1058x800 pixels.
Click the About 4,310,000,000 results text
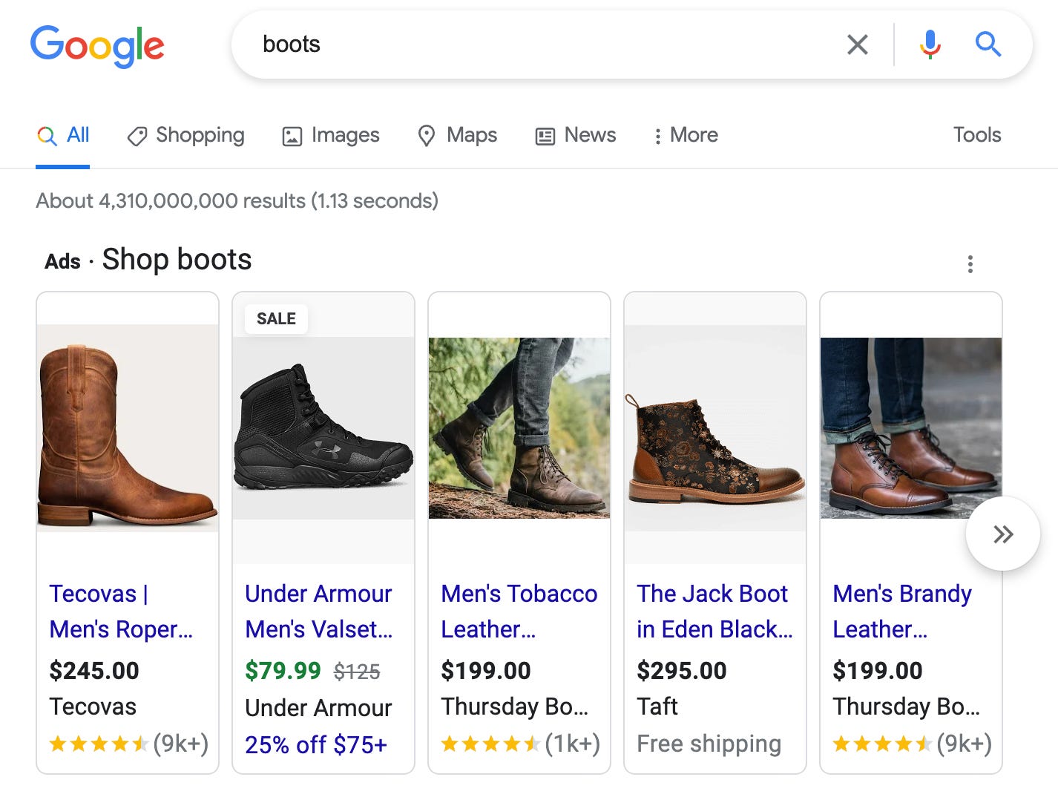pos(237,201)
